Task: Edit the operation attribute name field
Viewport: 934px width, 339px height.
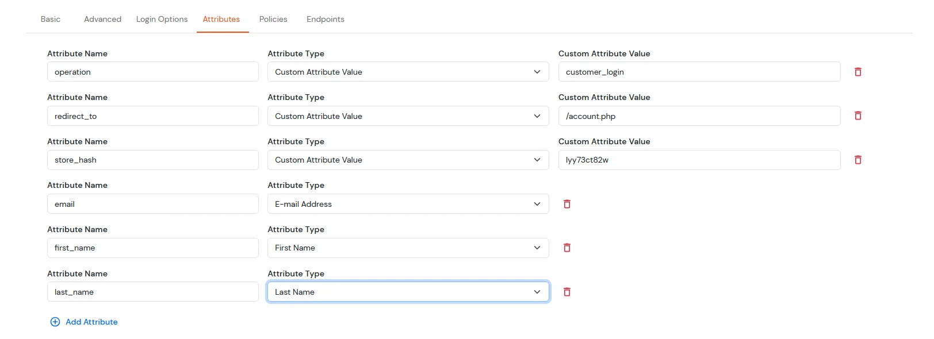Action: coord(152,72)
